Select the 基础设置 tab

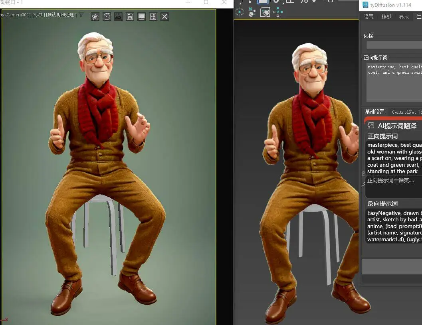[x=374, y=112]
